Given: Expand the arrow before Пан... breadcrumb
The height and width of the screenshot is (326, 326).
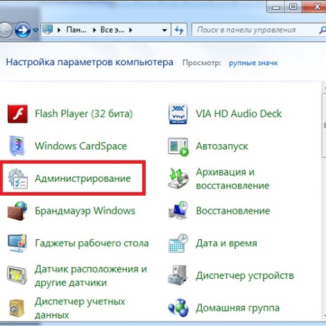Looking at the screenshot, I should click(59, 30).
